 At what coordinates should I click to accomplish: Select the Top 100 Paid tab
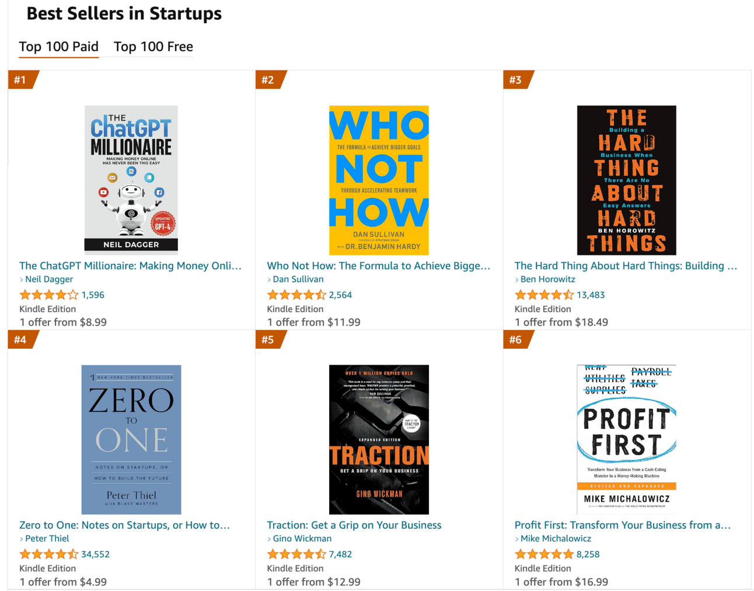pos(58,47)
